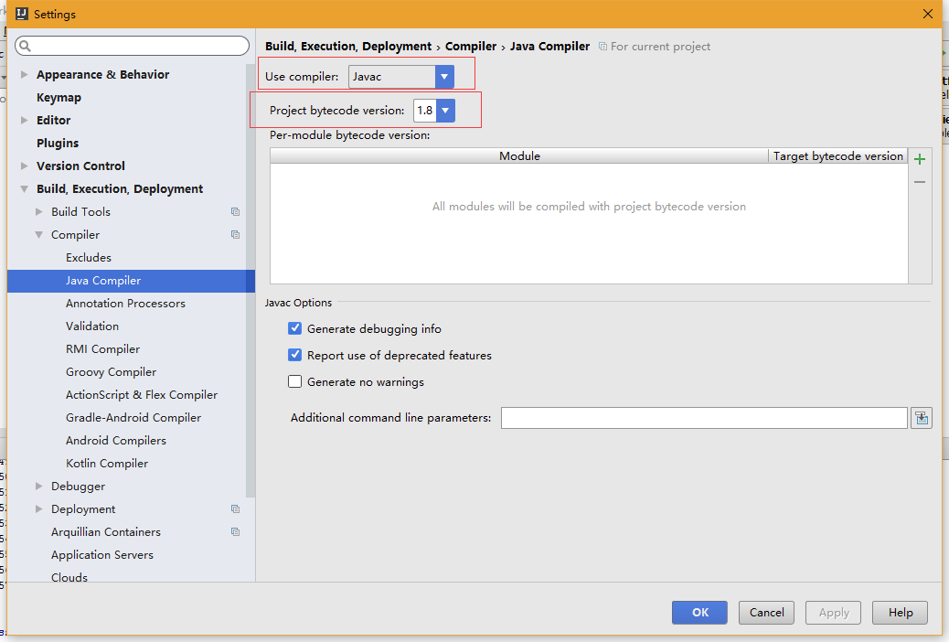Select Keymap in settings tree
Viewport: 949px width, 642px height.
pos(59,98)
